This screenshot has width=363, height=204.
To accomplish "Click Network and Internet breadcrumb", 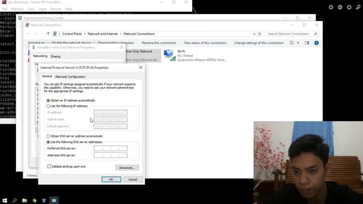I will 103,34.
